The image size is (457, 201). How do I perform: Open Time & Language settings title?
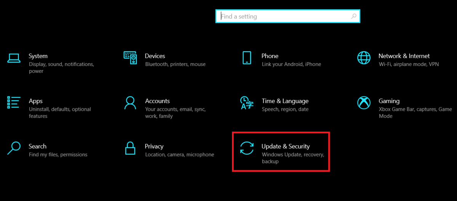285,101
